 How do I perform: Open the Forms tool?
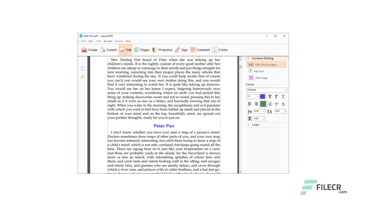(220, 50)
